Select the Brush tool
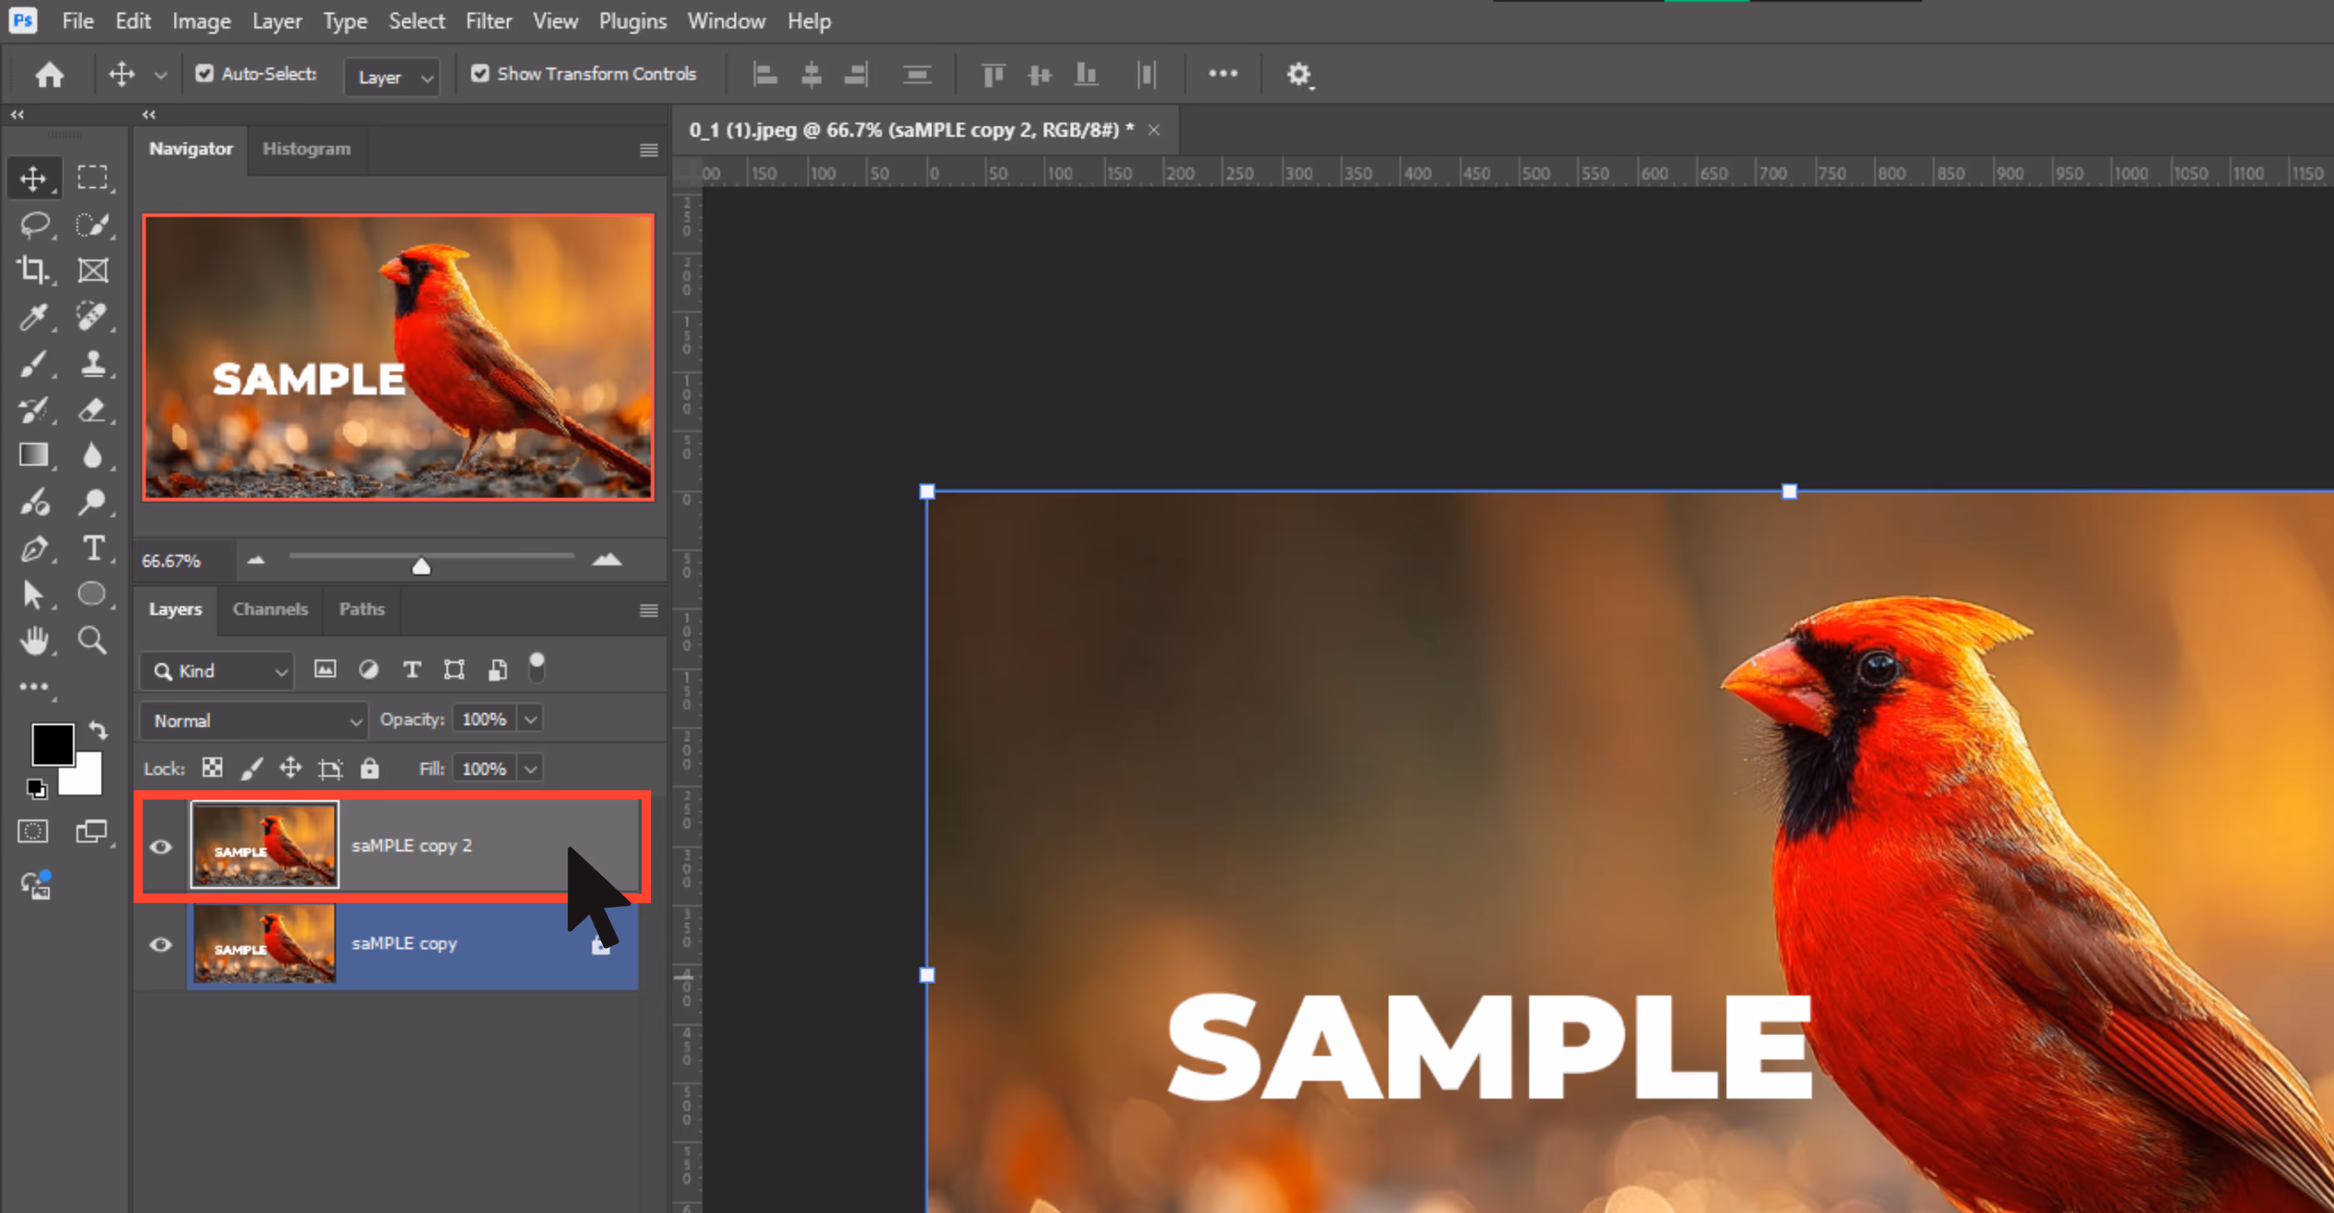2334x1213 pixels. click(34, 363)
